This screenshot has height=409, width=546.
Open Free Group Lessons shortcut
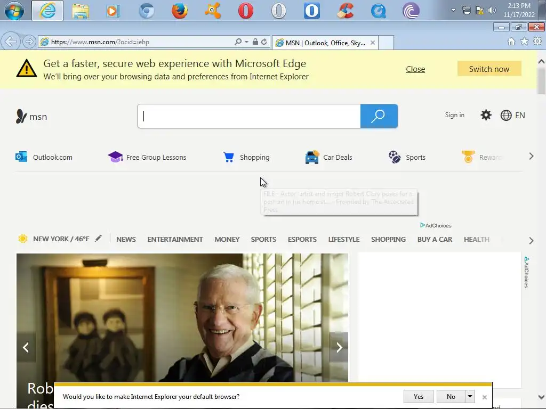coord(147,157)
